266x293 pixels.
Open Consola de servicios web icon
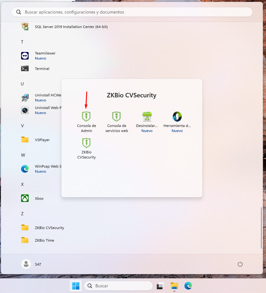[116, 117]
